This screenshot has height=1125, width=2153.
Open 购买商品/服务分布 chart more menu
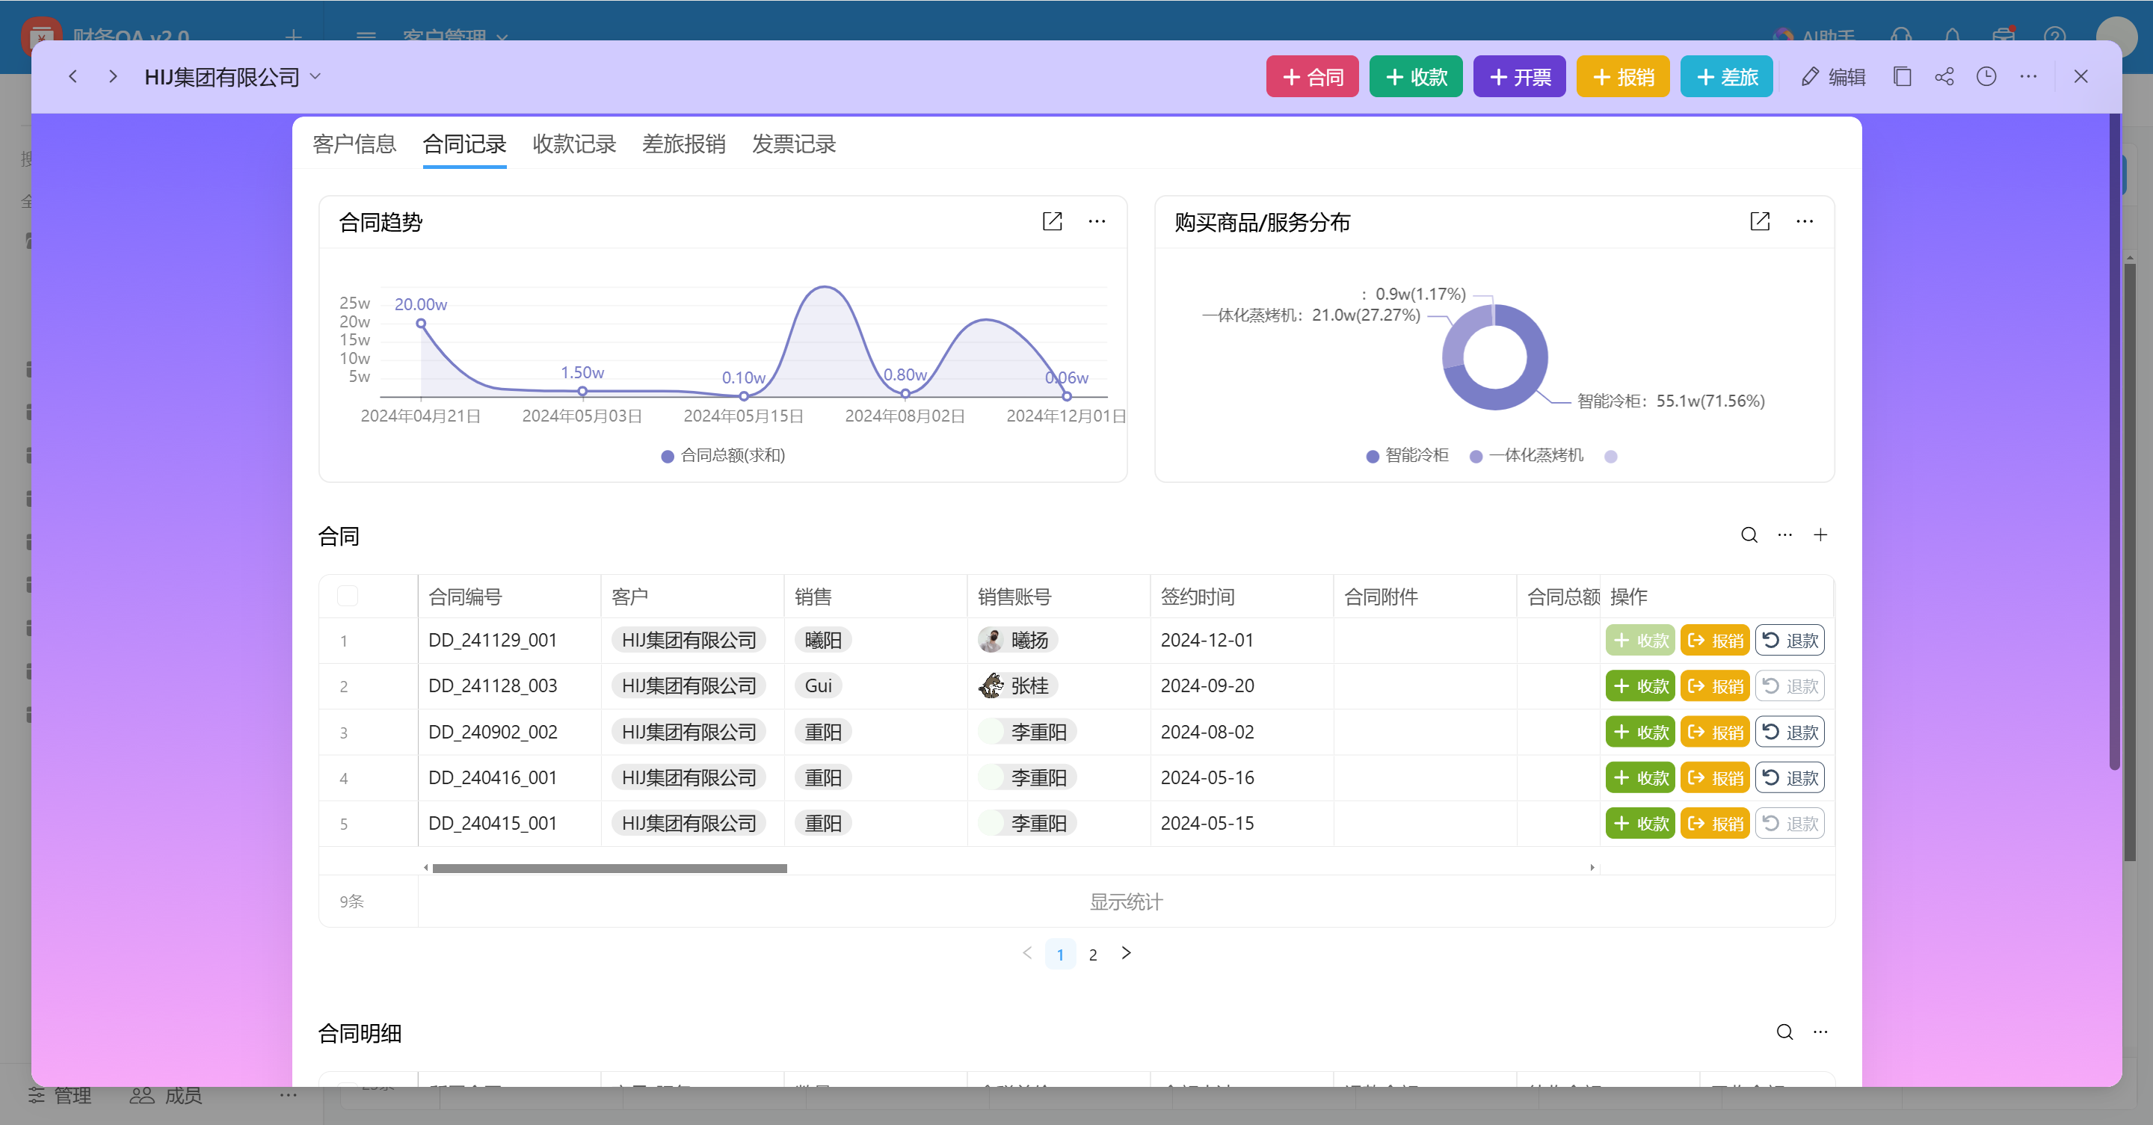click(x=1805, y=221)
